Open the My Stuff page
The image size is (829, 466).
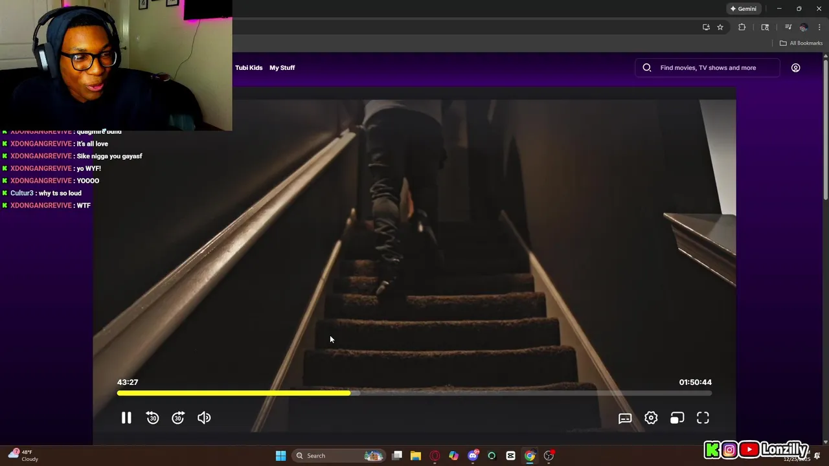282,67
